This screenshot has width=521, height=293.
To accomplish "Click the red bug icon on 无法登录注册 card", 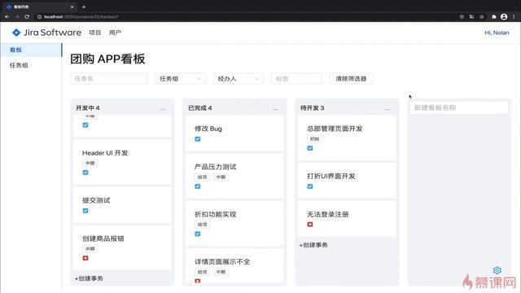I will tap(310, 225).
